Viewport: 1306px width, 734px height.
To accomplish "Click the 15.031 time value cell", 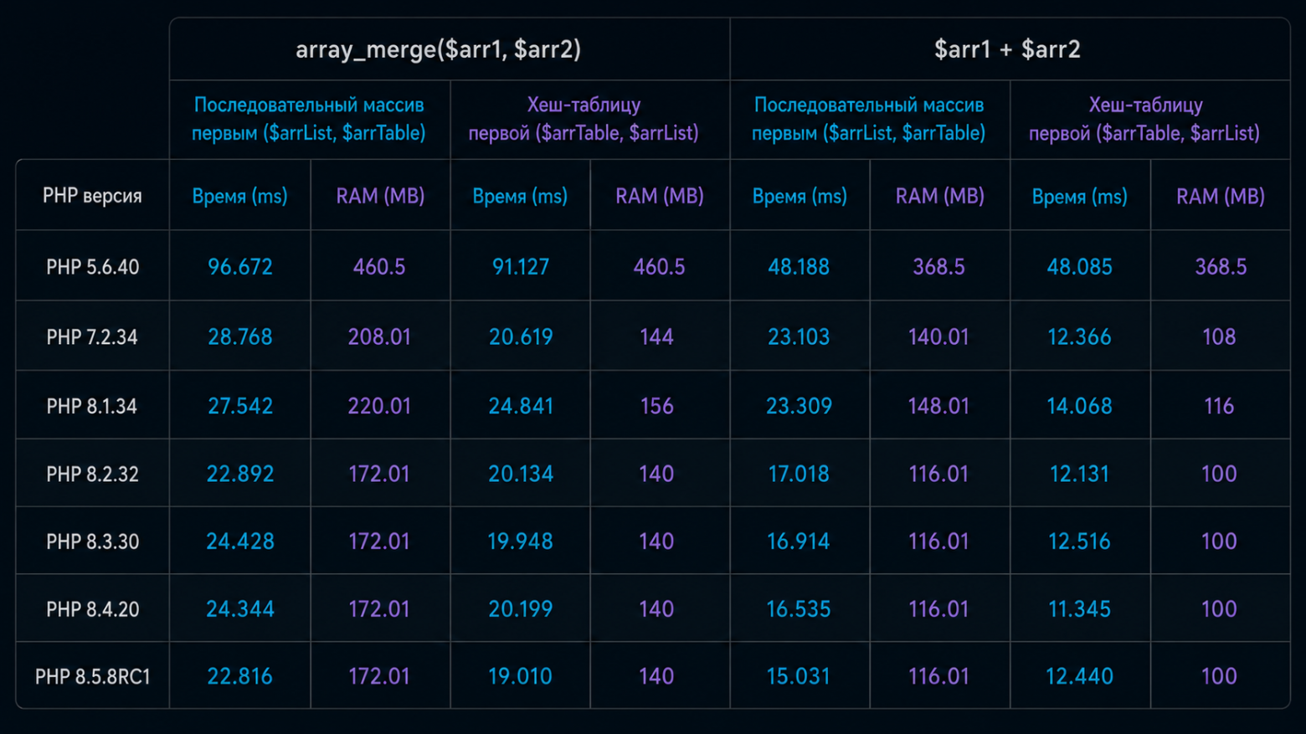I will pyautogui.click(x=800, y=675).
